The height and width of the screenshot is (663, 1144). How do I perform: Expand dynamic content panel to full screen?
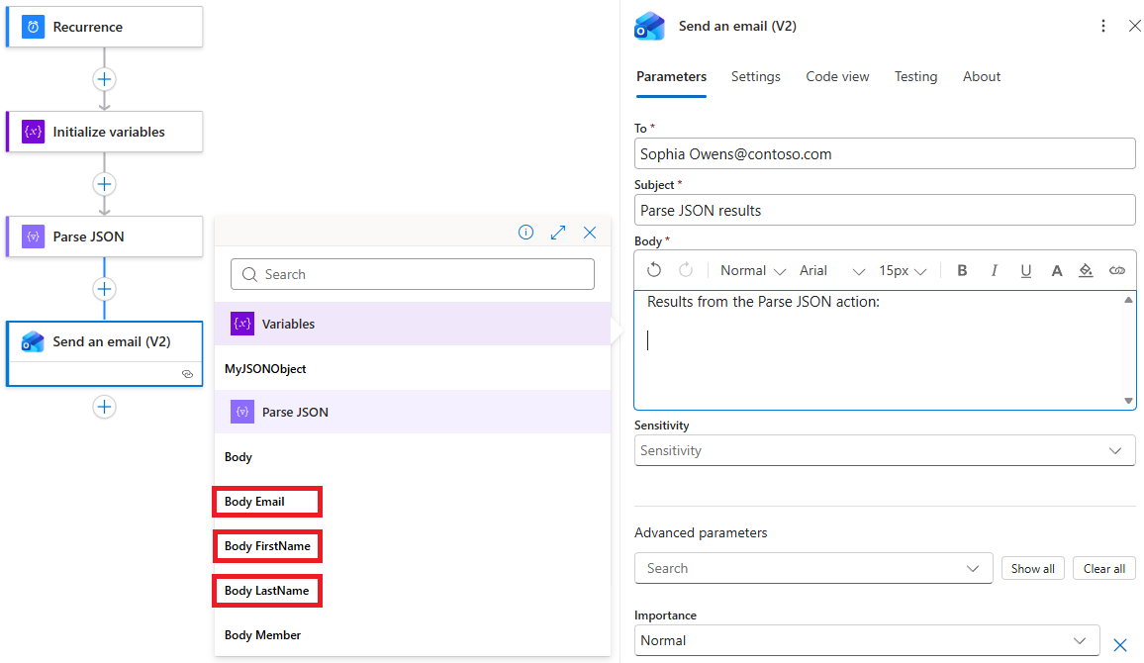click(x=558, y=232)
